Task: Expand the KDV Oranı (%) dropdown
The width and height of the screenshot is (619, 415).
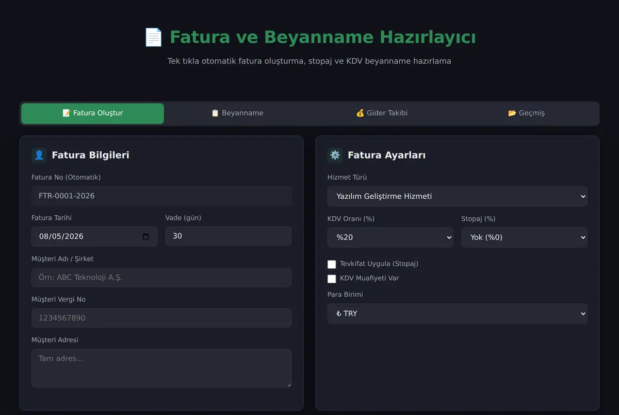Action: pos(390,237)
